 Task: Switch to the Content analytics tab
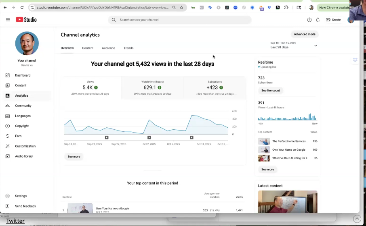[88, 48]
